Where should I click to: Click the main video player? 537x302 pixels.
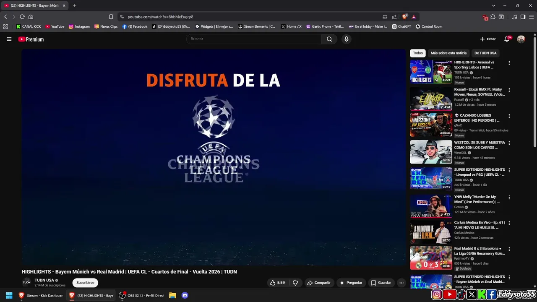point(214,157)
